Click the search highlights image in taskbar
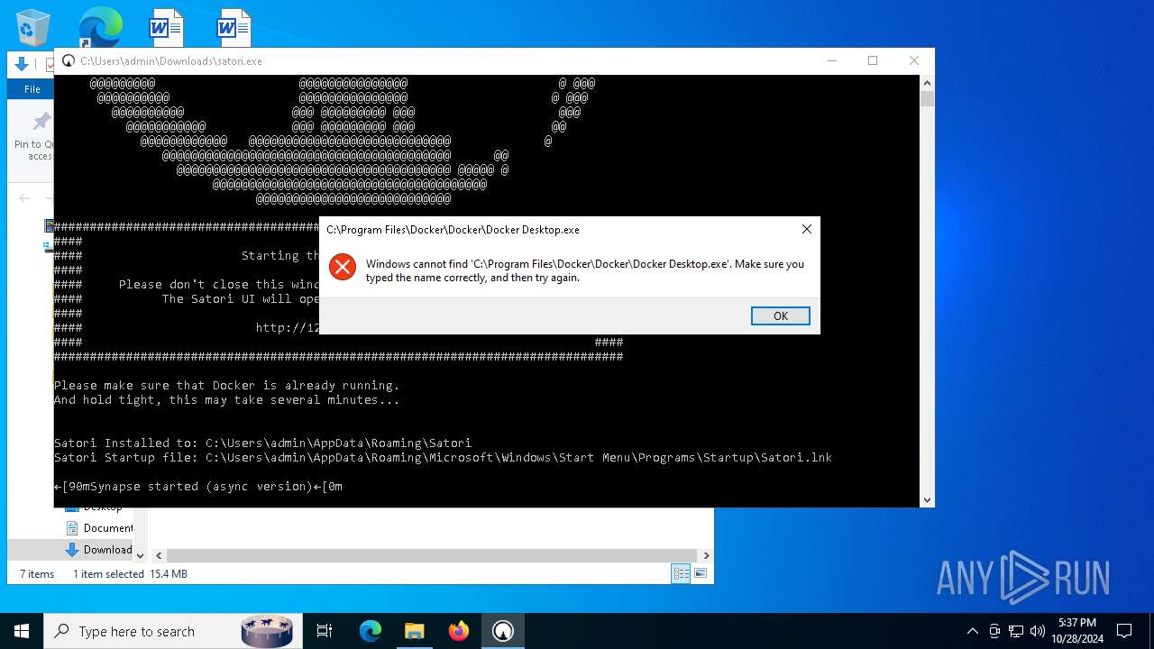The width and height of the screenshot is (1154, 649). tap(267, 631)
